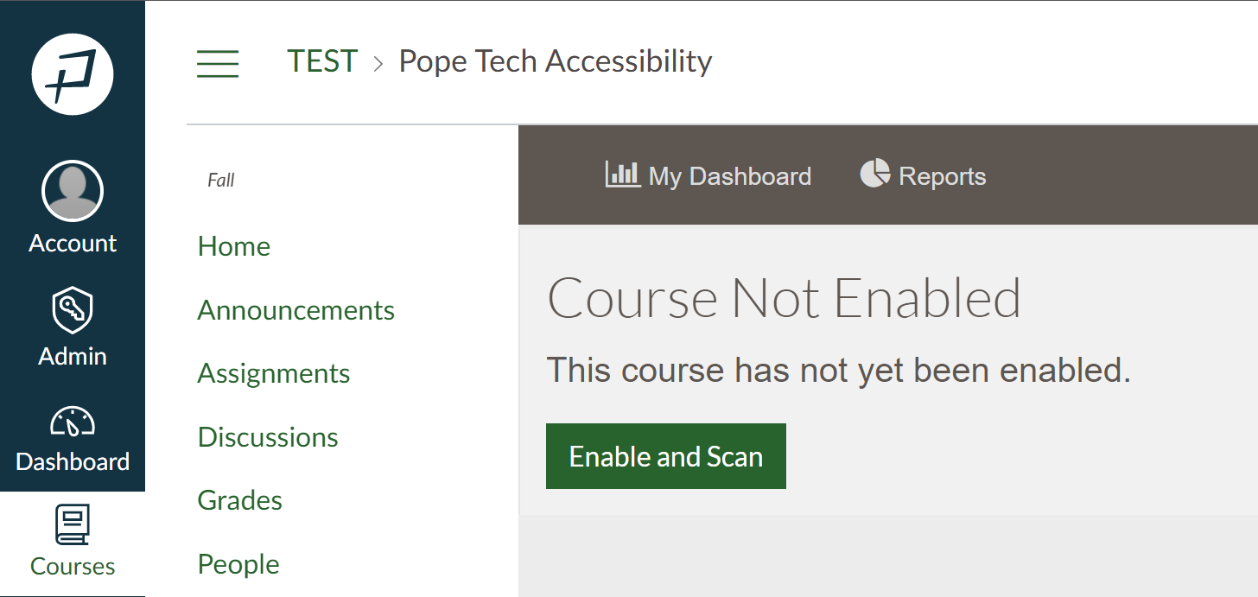
Task: View the Grades page
Action: pyautogui.click(x=239, y=499)
